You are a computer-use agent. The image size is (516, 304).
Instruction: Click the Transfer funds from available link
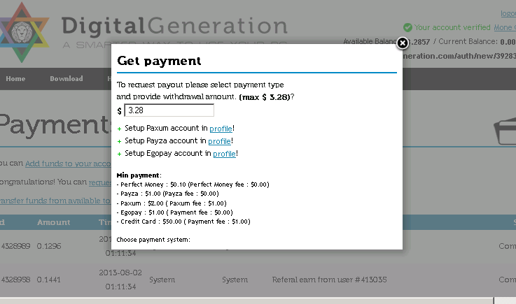[55, 201]
